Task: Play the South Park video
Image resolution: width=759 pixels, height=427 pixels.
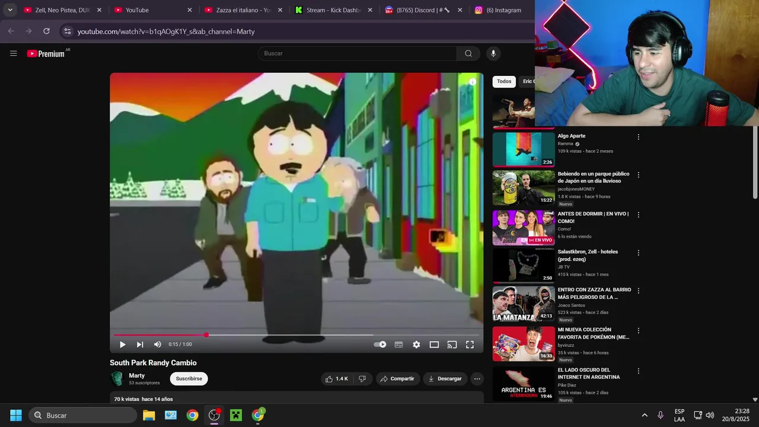Action: click(123, 345)
